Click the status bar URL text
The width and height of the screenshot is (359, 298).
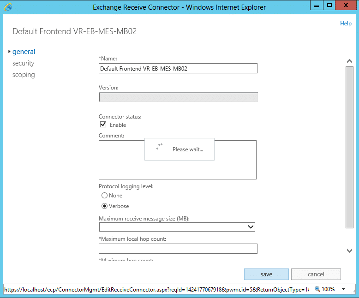[x=156, y=290]
